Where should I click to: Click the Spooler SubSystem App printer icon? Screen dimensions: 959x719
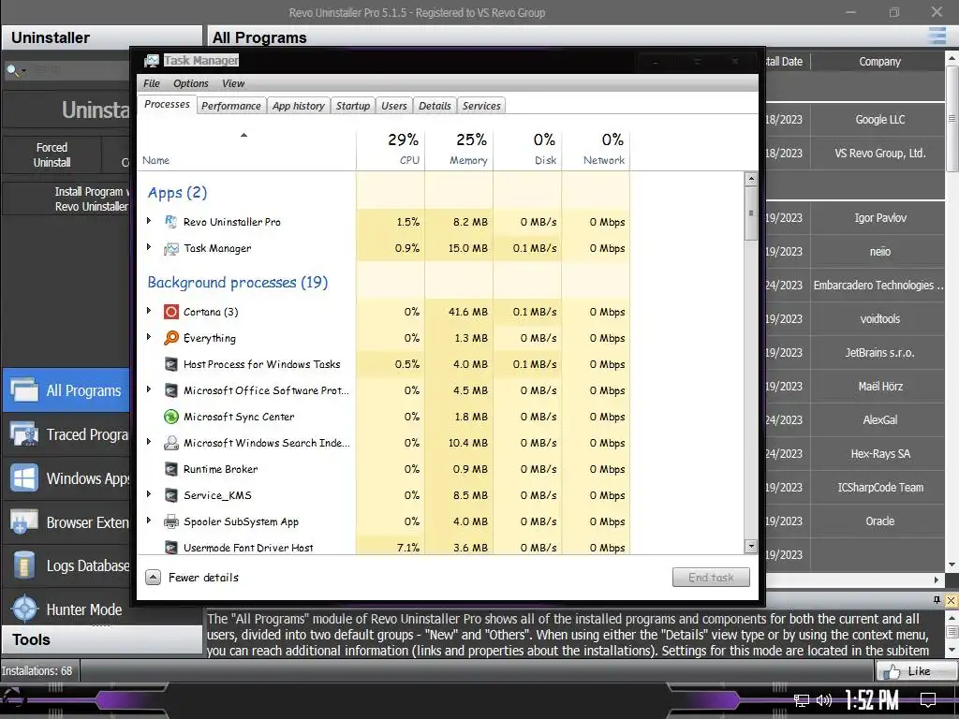click(x=171, y=522)
